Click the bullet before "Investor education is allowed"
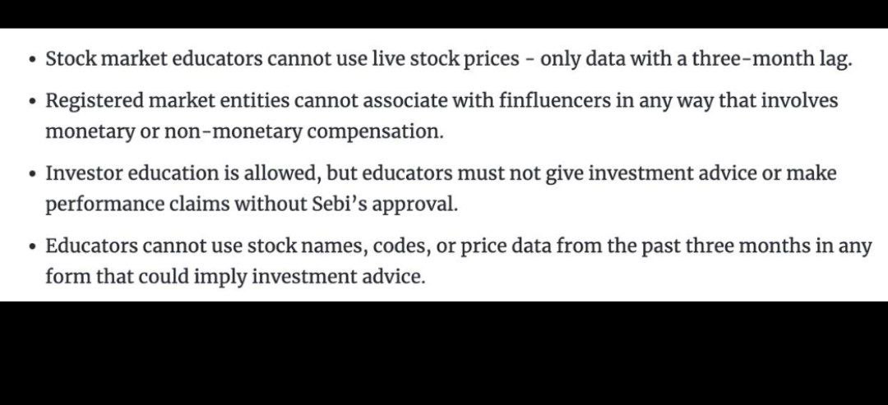The width and height of the screenshot is (888, 405). pos(31,174)
